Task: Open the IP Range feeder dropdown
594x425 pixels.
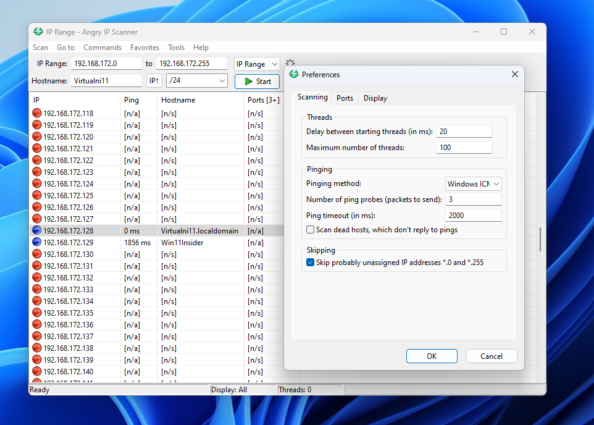Action: pyautogui.click(x=257, y=64)
